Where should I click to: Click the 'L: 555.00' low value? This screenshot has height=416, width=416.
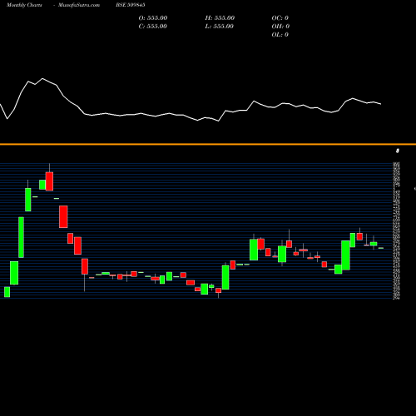tap(220, 27)
